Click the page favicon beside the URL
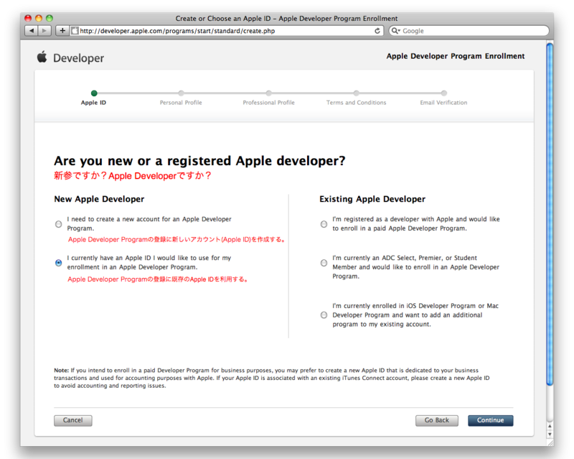This screenshot has width=574, height=459. 75,31
